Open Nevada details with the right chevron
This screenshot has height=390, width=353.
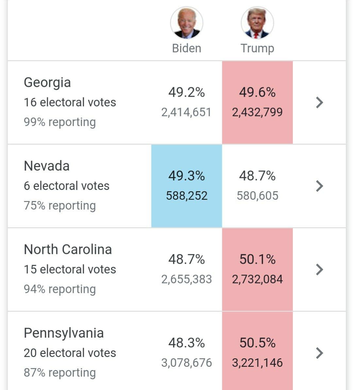pyautogui.click(x=319, y=186)
